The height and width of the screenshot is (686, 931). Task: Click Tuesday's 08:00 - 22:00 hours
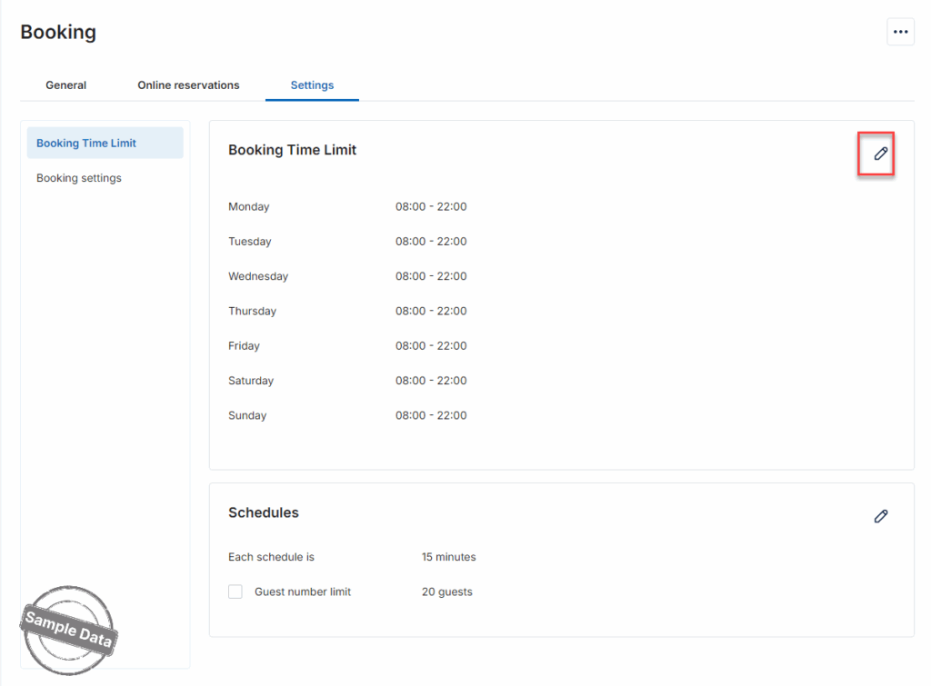coord(431,242)
